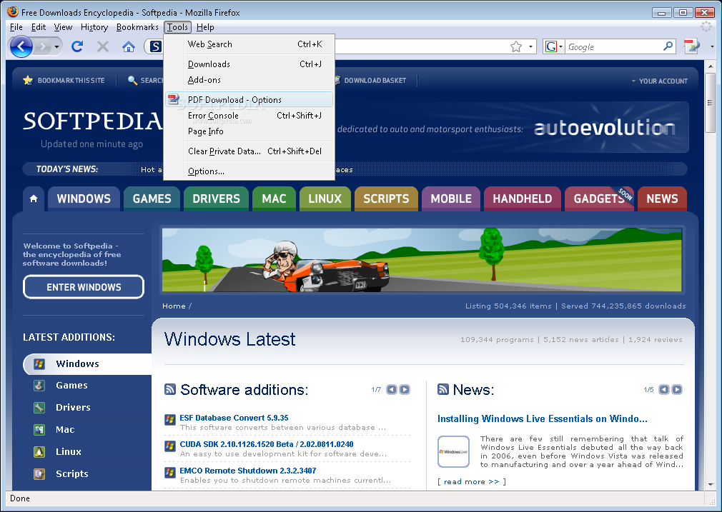Go to next News page arrow
The width and height of the screenshot is (722, 512).
pos(677,390)
